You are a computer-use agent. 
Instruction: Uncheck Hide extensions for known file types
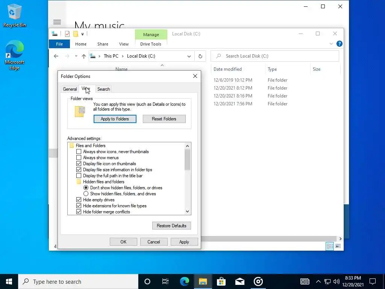[79, 206]
